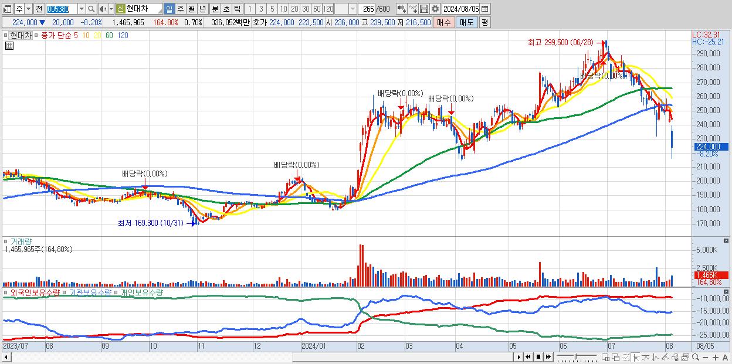Click the dotted chart range icon
The height and width of the screenshot is (364, 732).
pyautogui.click(x=625, y=358)
